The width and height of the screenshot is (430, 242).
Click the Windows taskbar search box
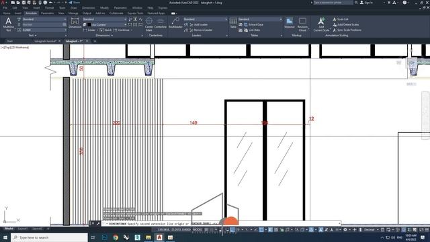click(x=49, y=237)
